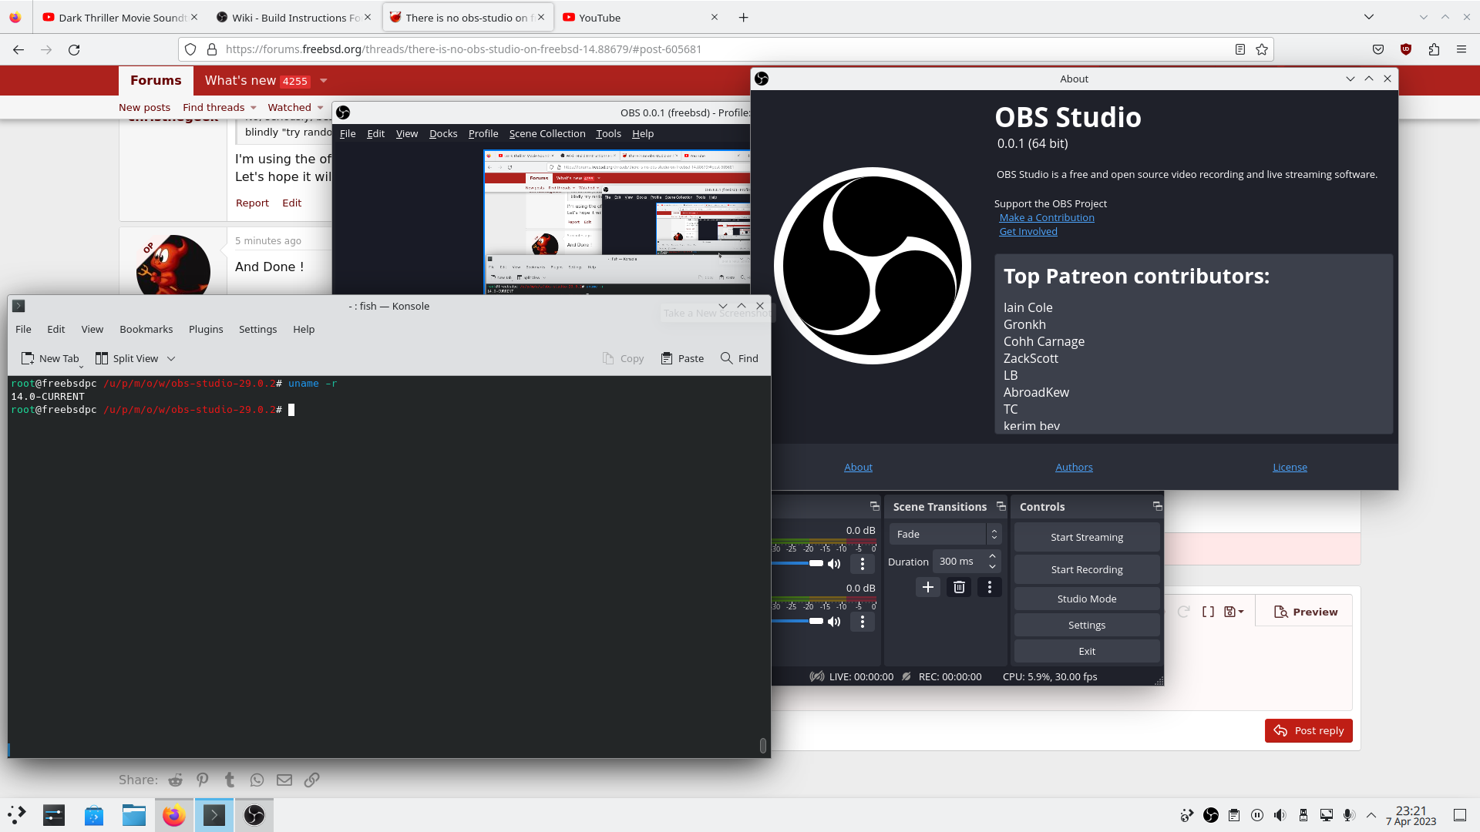The height and width of the screenshot is (832, 1480).
Task: Expand the Split View dropdown arrow
Action: coord(171,358)
